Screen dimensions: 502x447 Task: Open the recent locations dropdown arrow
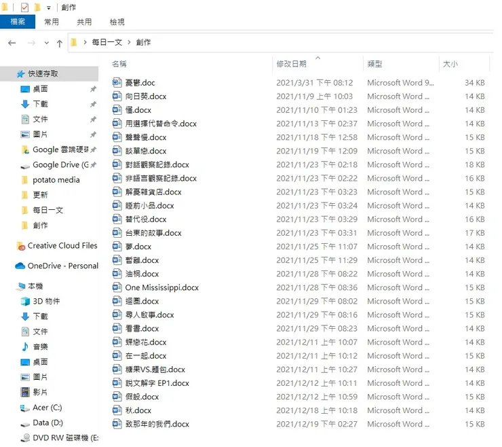point(47,43)
